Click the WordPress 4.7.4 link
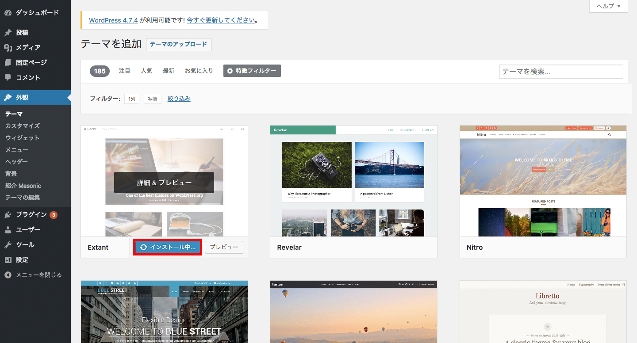Viewport: 637px width, 343px height. tap(114, 20)
